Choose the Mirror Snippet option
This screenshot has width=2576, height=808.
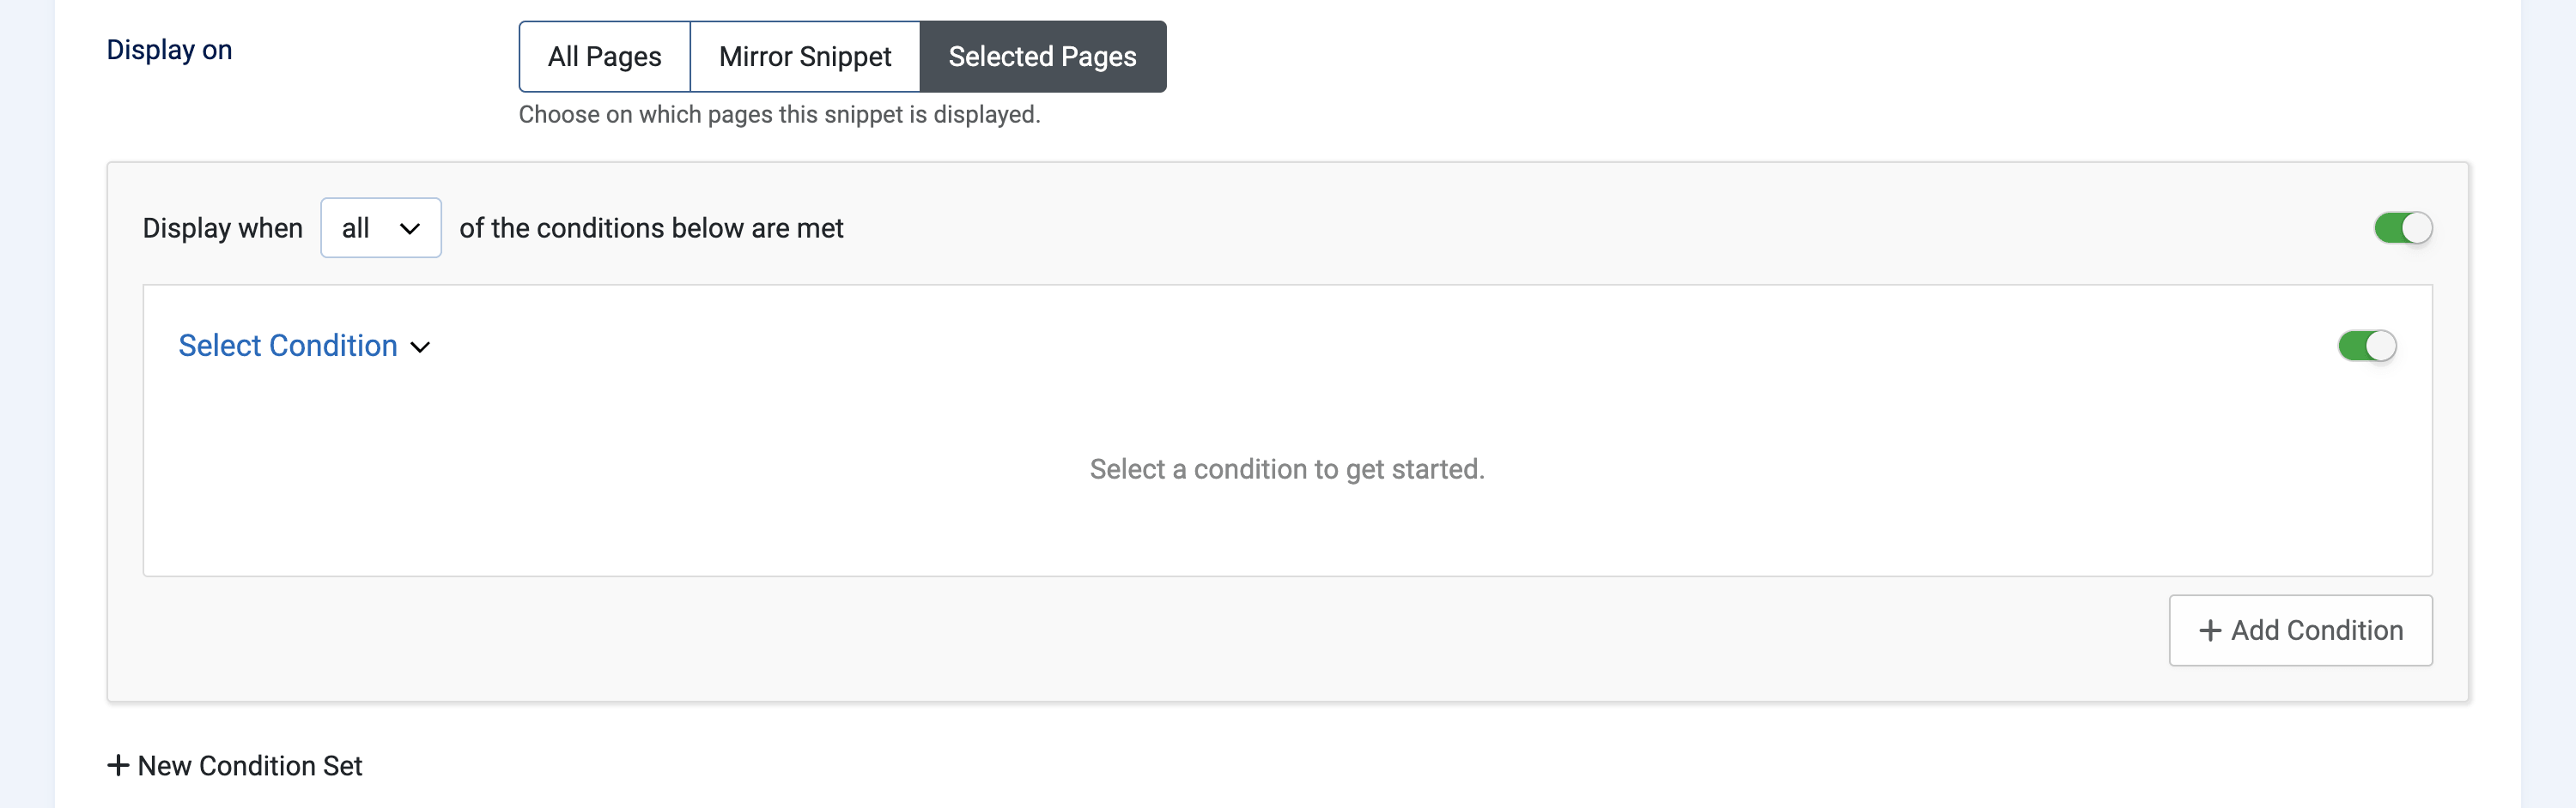coord(805,57)
